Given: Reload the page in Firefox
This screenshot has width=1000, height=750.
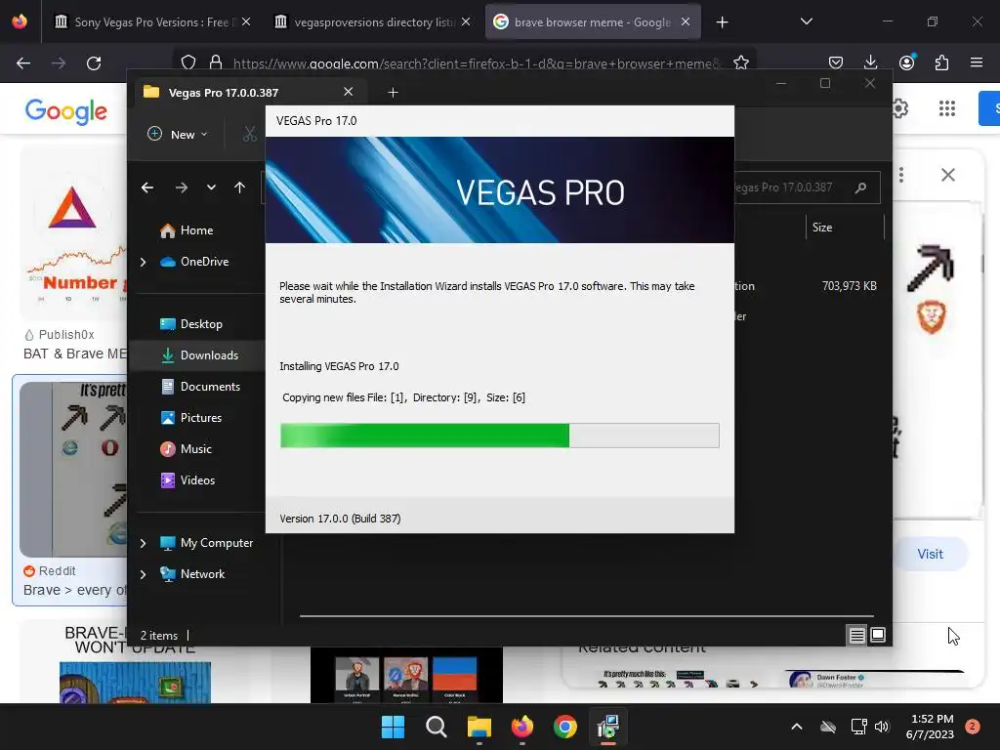Looking at the screenshot, I should tap(94, 63).
